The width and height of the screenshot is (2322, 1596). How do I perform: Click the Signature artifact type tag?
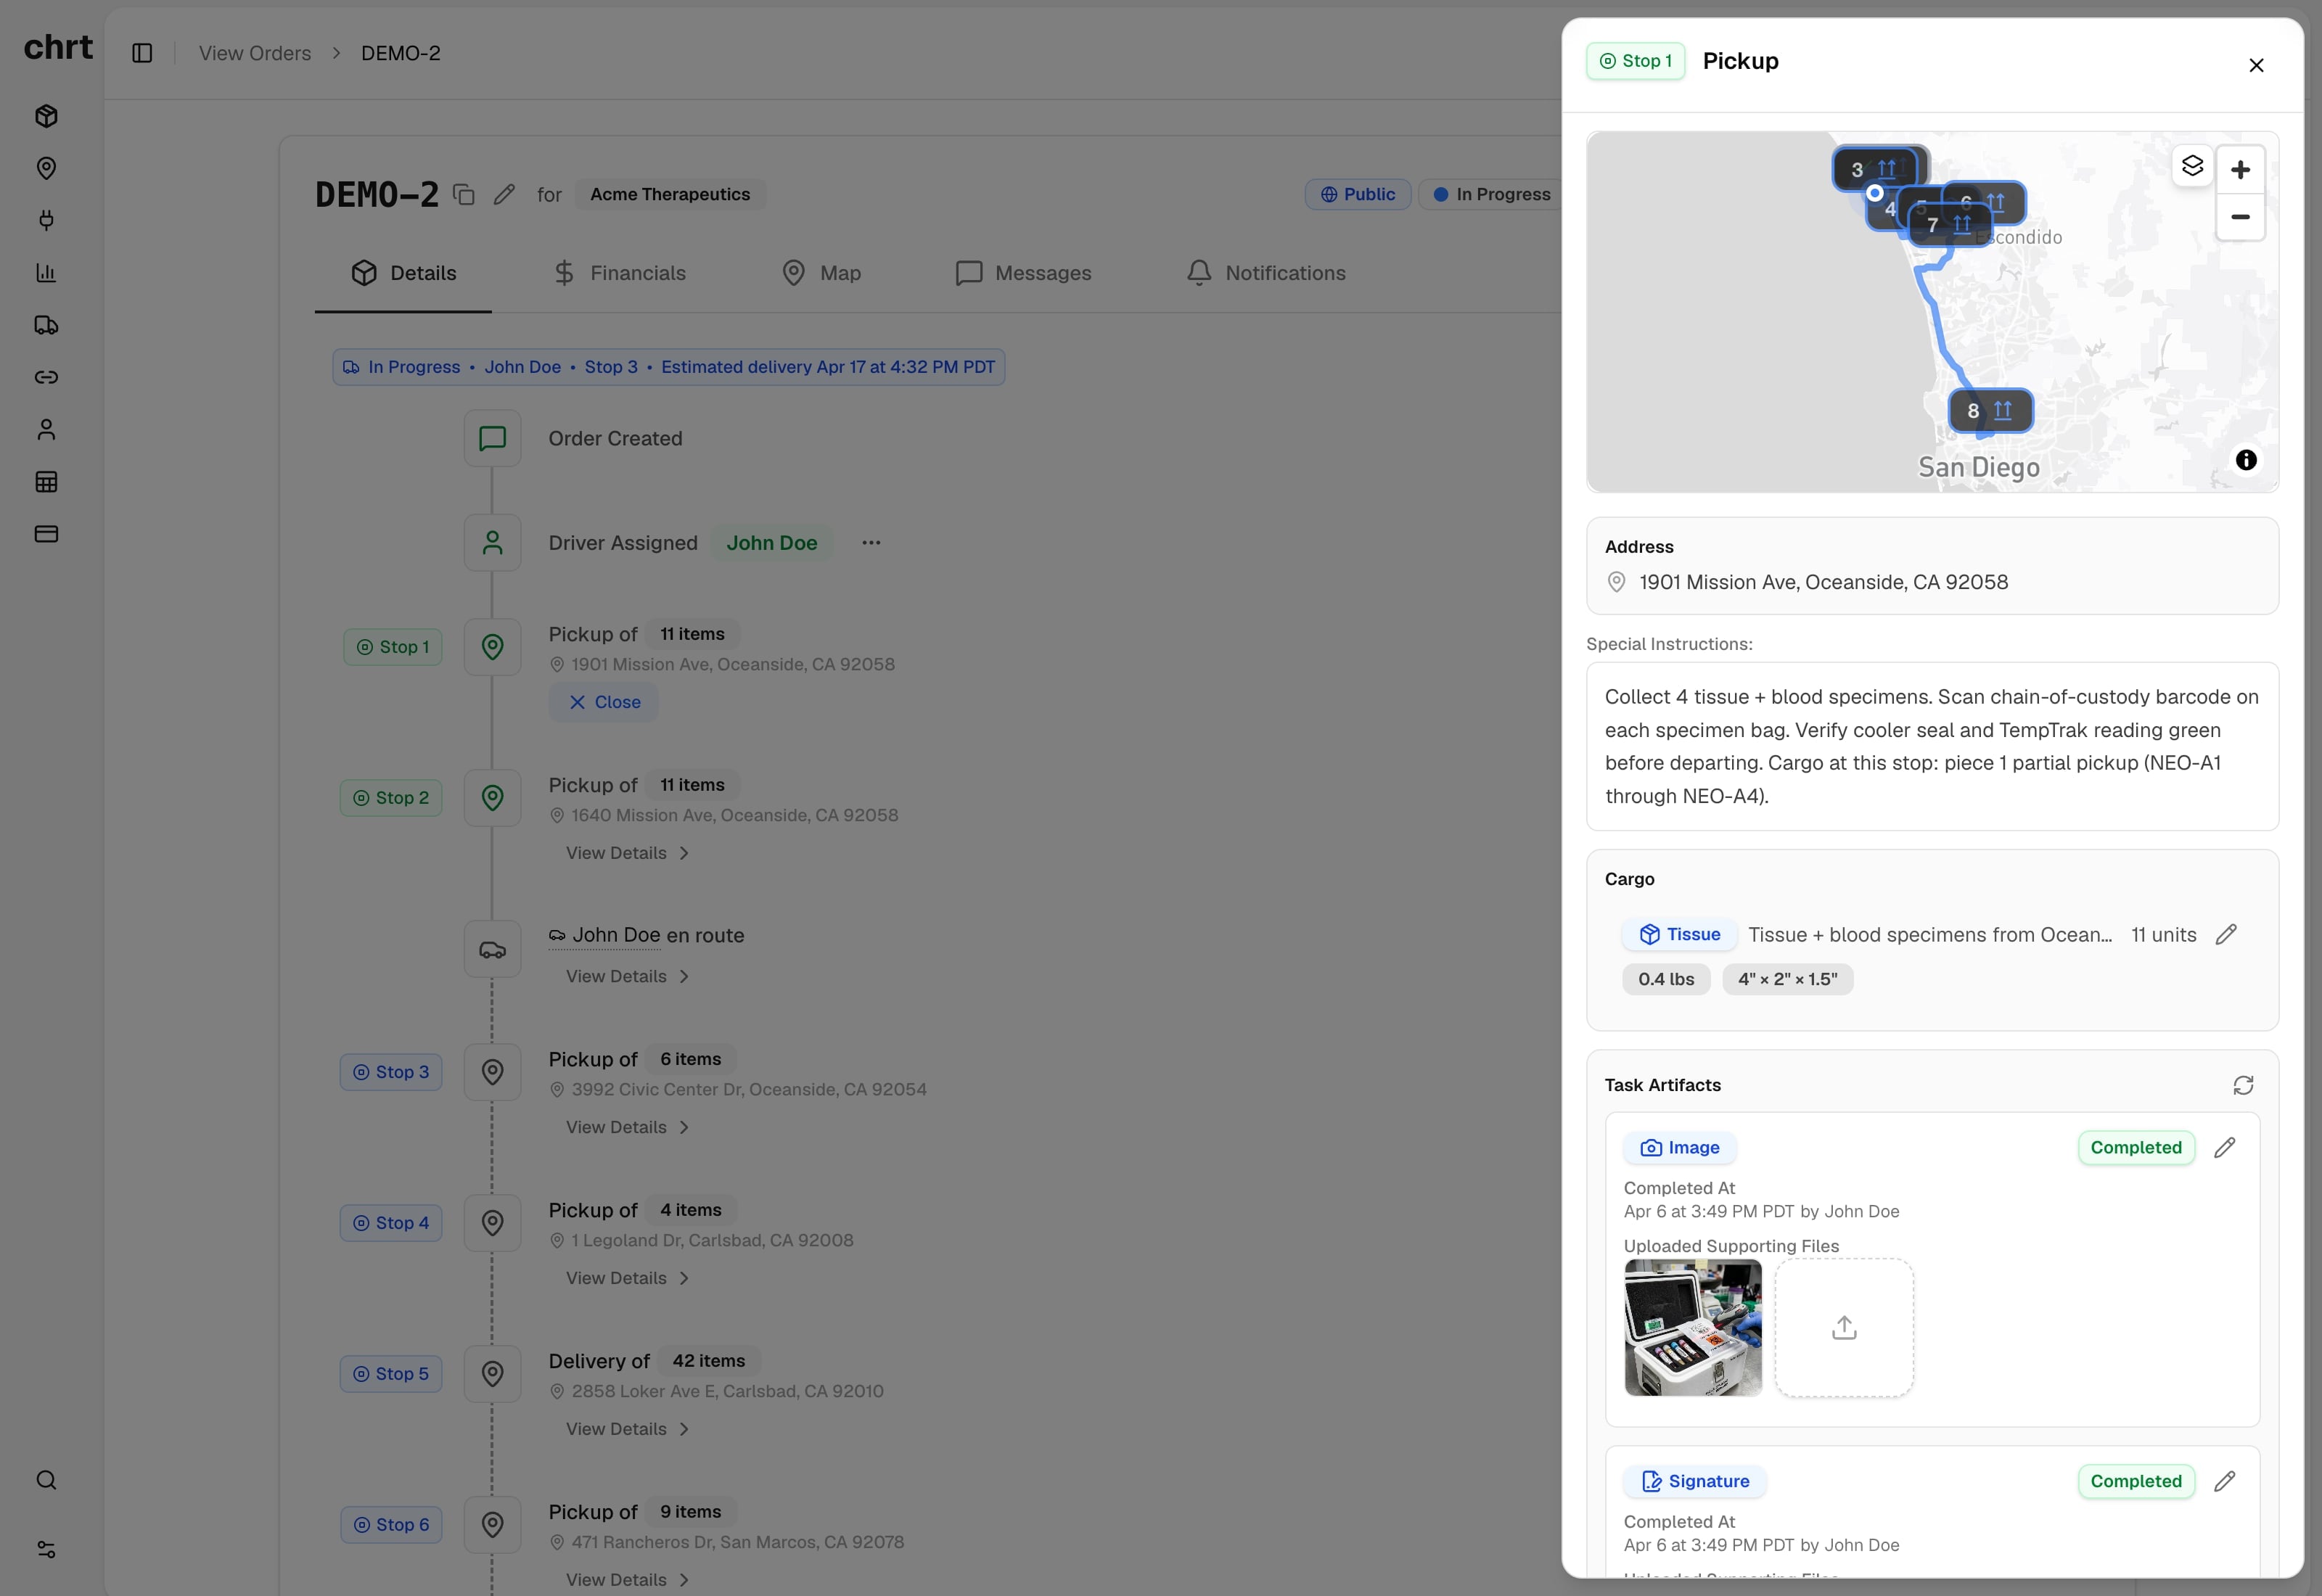tap(1694, 1481)
